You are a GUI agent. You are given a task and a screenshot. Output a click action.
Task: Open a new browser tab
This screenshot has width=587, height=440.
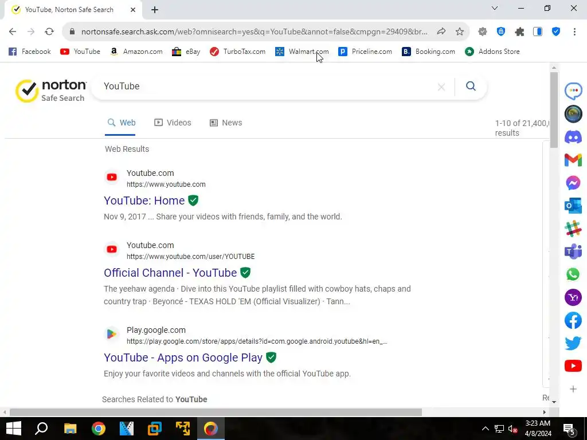[155, 10]
